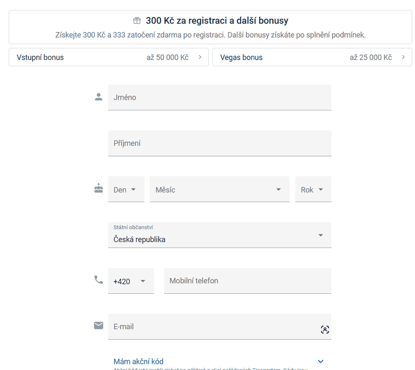Open the Vstupní bonus details
This screenshot has width=415, height=370.
[109, 57]
